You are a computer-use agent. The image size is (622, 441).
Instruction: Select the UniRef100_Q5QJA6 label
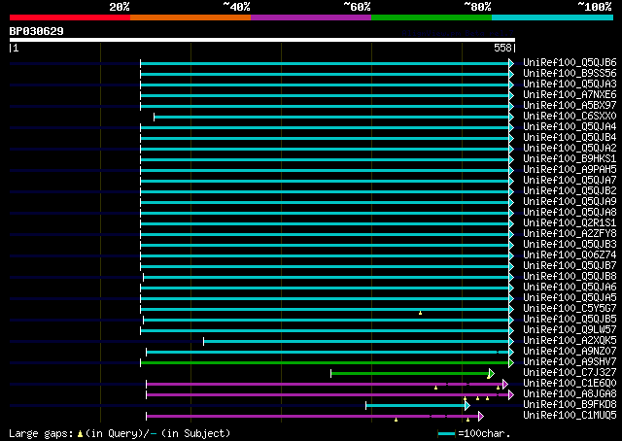tap(570, 288)
